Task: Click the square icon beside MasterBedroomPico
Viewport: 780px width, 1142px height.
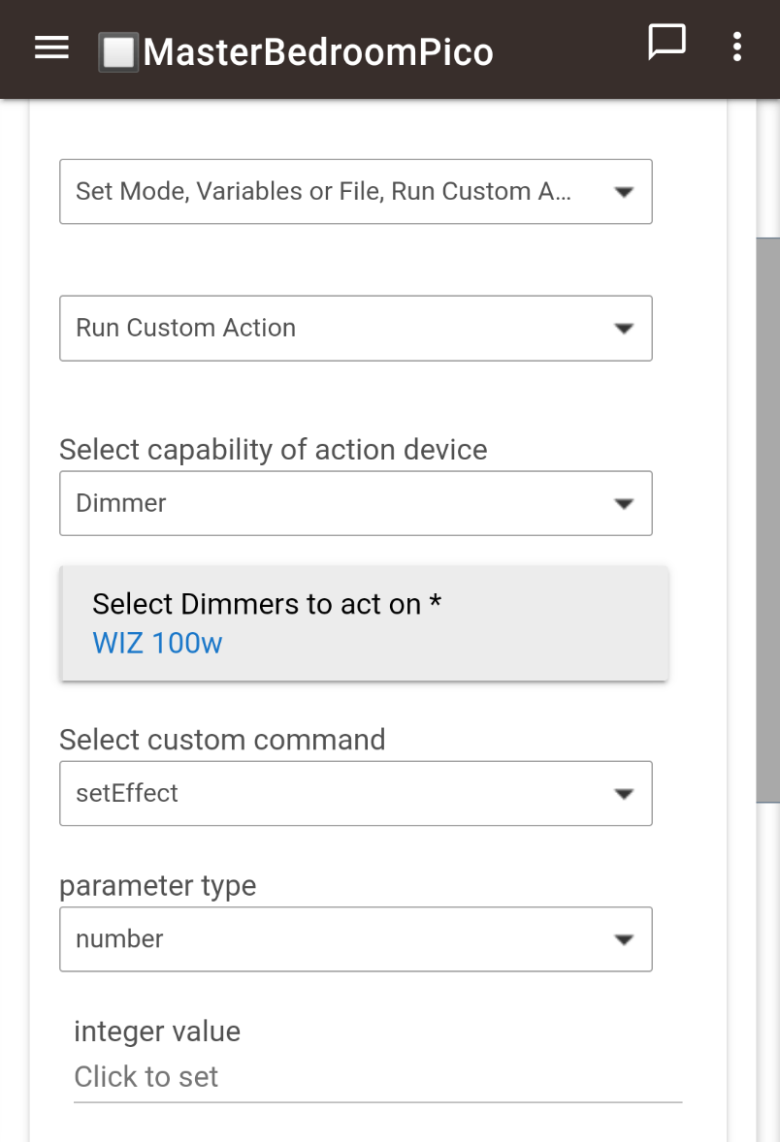Action: 118,51
